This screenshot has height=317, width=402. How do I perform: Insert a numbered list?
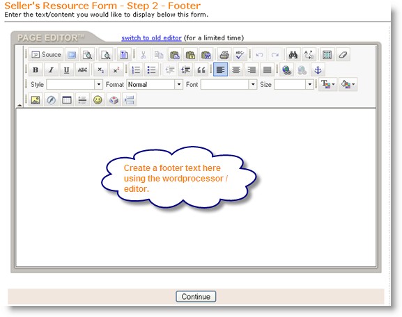pyautogui.click(x=136, y=70)
